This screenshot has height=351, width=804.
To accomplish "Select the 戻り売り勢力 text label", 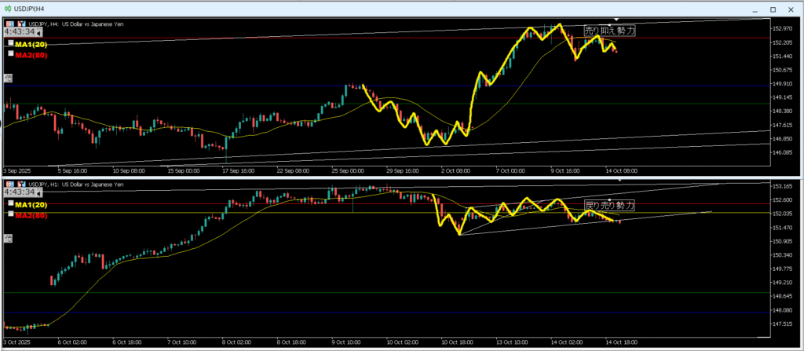I will pos(609,204).
